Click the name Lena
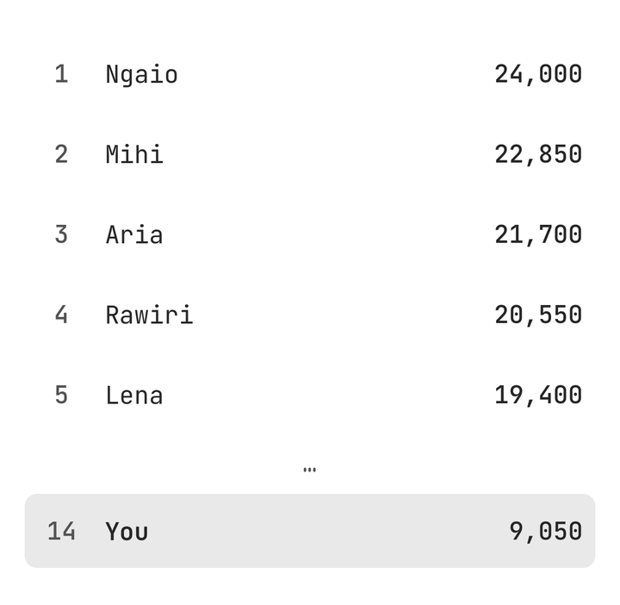Image resolution: width=620 pixels, height=605 pixels. click(134, 396)
